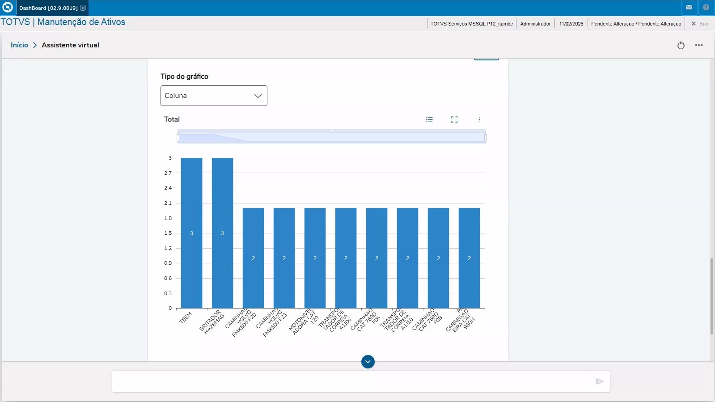This screenshot has height=402, width=715.
Task: Focus the chat message input field
Action: [351, 381]
